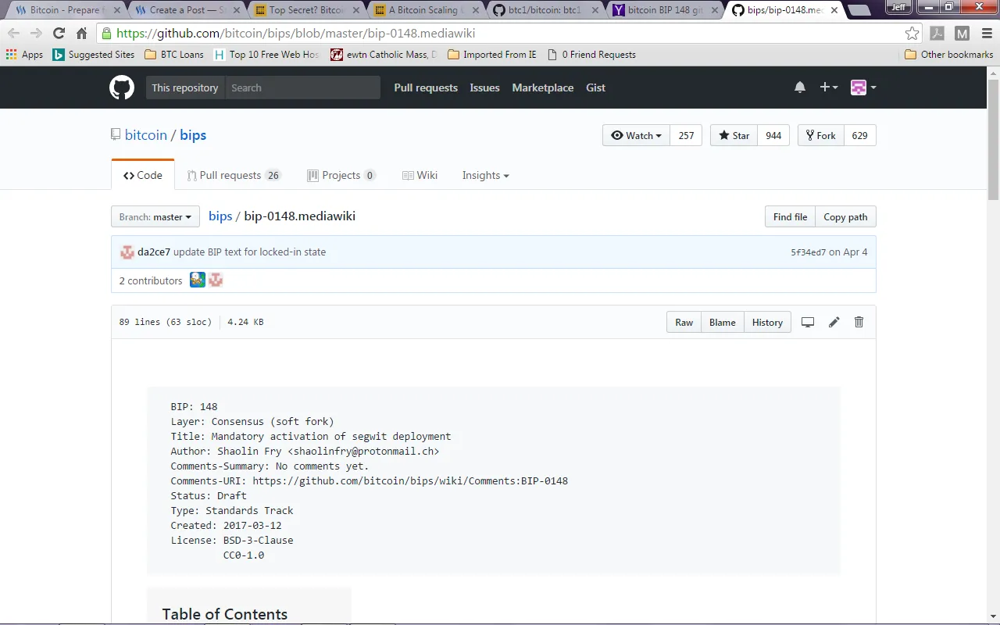Open 0 Friend Requests bookmark
Image resolution: width=1000 pixels, height=625 pixels.
pyautogui.click(x=591, y=55)
